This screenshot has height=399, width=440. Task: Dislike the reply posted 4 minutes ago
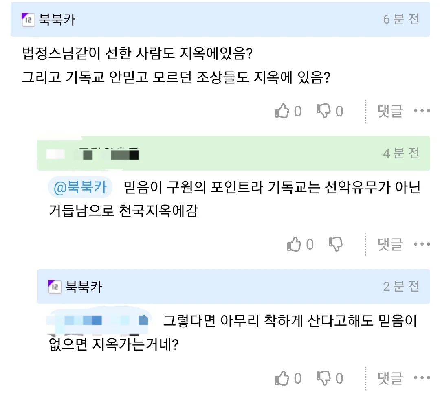click(x=335, y=244)
